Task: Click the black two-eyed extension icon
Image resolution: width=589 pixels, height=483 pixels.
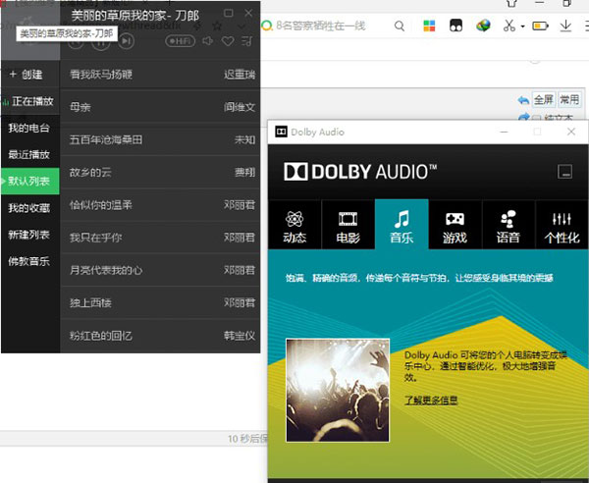Action: coord(455,26)
